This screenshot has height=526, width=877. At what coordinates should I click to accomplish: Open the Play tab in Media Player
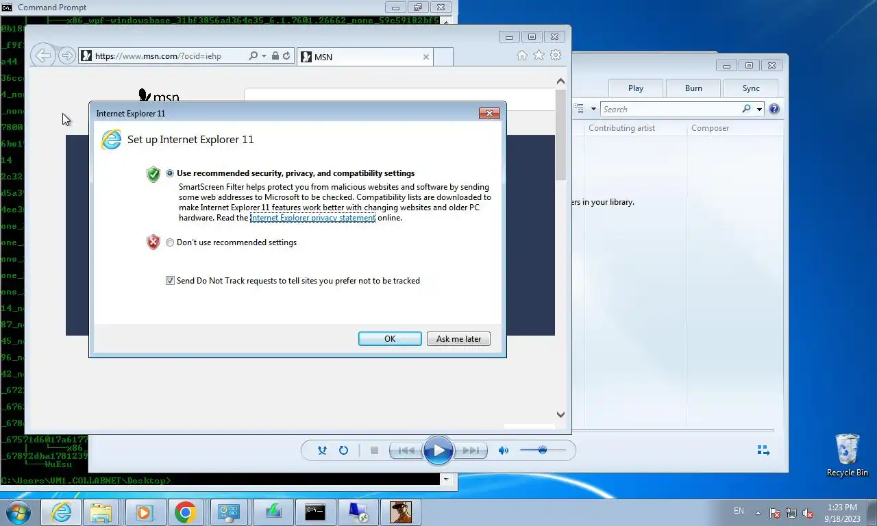636,88
